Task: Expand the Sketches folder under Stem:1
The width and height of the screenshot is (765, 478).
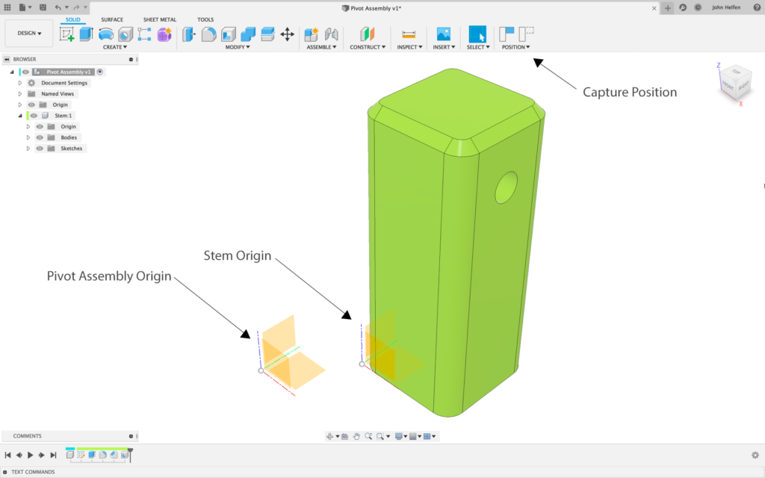Action: pos(28,148)
